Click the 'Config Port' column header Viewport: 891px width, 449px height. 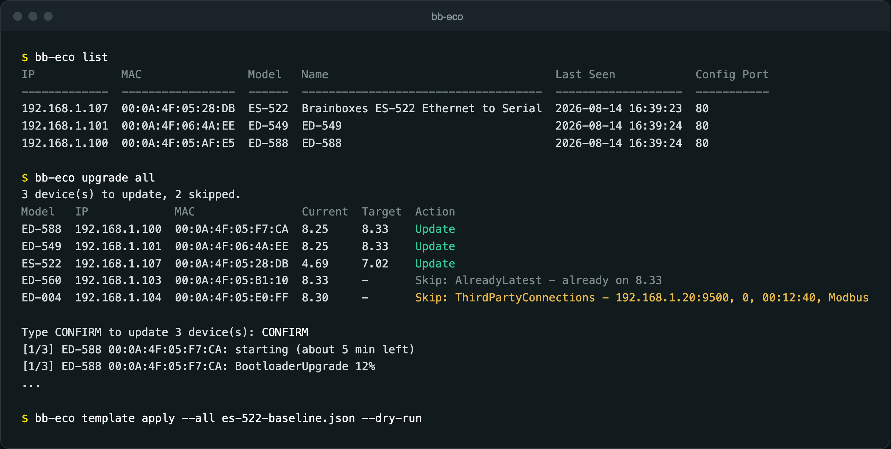point(732,74)
